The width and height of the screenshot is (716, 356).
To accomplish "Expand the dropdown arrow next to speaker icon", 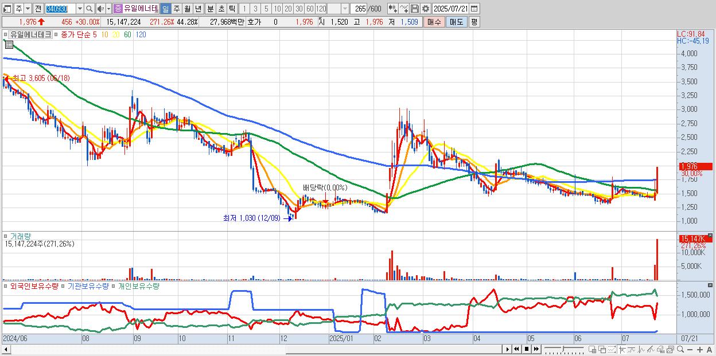I will (x=108, y=9).
